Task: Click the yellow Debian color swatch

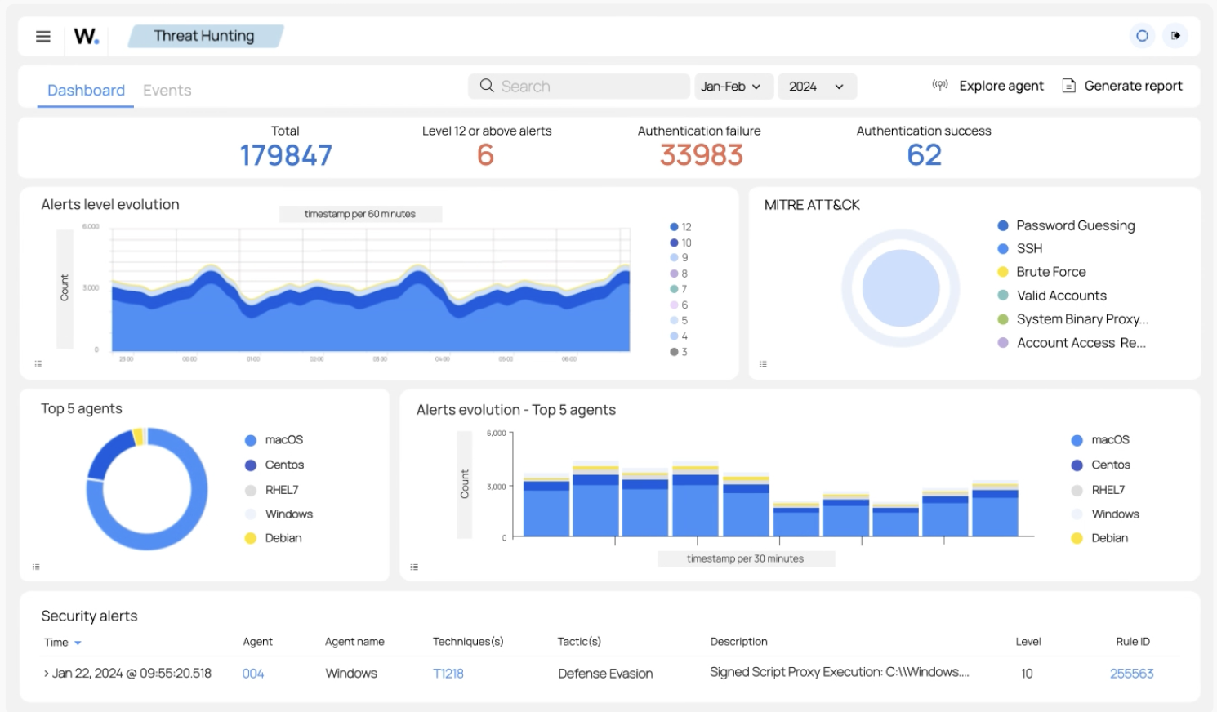Action: click(x=249, y=537)
